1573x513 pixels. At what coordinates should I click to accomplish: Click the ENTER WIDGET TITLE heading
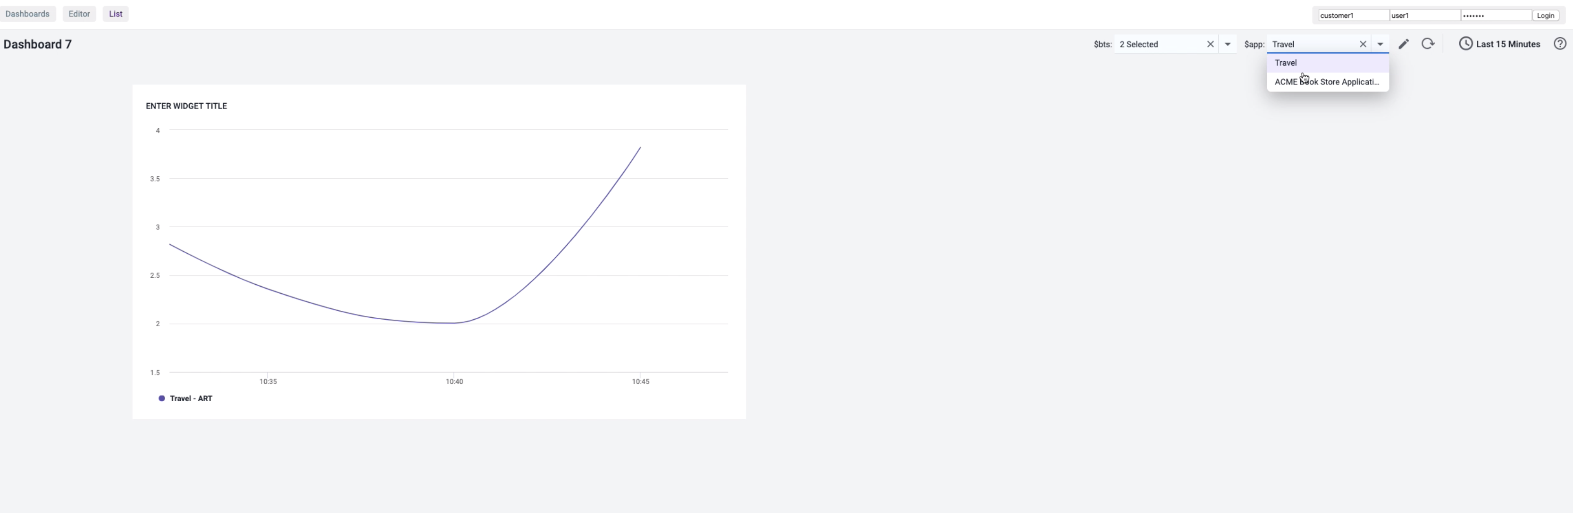click(x=186, y=106)
